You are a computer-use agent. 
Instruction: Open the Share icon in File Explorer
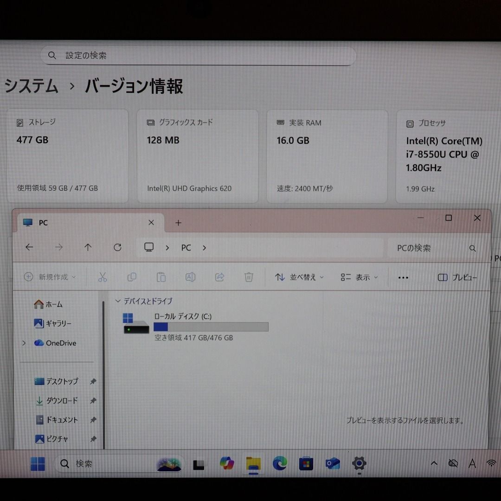point(220,276)
